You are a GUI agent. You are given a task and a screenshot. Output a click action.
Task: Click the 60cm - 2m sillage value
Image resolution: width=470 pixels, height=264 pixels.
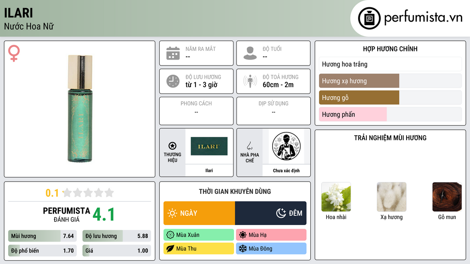(278, 85)
